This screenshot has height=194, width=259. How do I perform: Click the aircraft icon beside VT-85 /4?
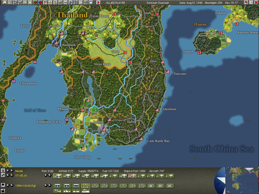[x=3, y=175]
